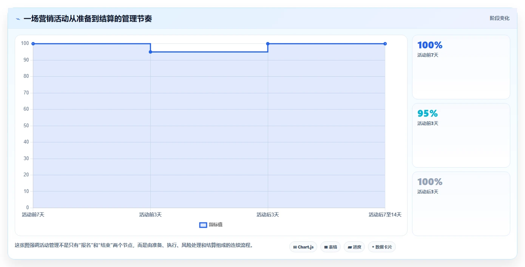Click x-axis label 活动后3天
Screen dimensions: 525x267
point(268,215)
